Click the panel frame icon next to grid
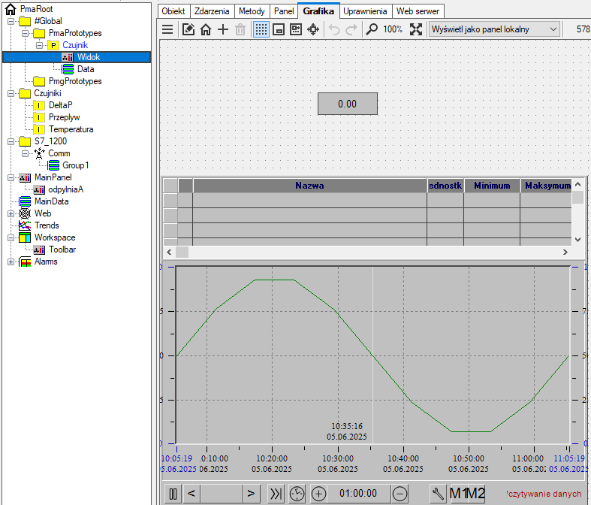Screen dimensions: 591x505 click(279, 29)
